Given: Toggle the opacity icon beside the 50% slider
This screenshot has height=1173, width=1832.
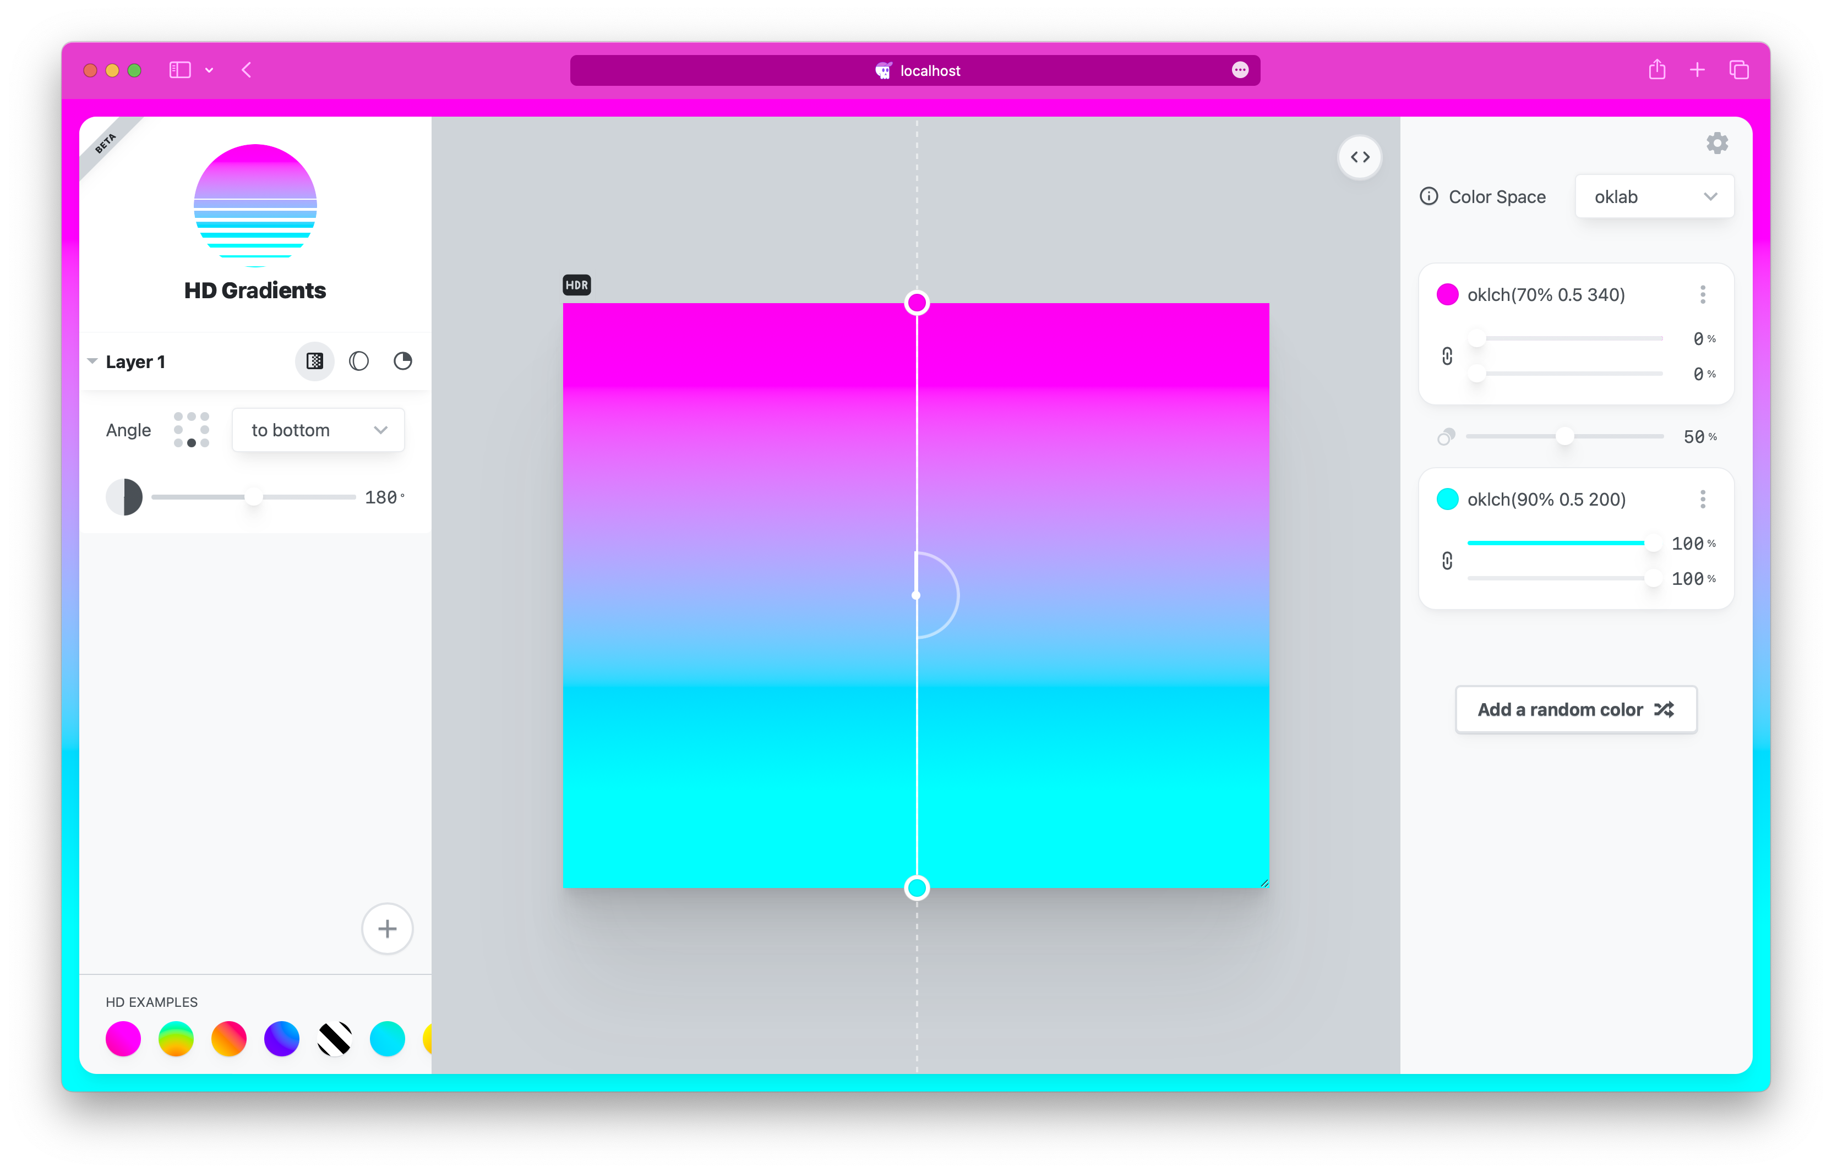Looking at the screenshot, I should click(1445, 436).
